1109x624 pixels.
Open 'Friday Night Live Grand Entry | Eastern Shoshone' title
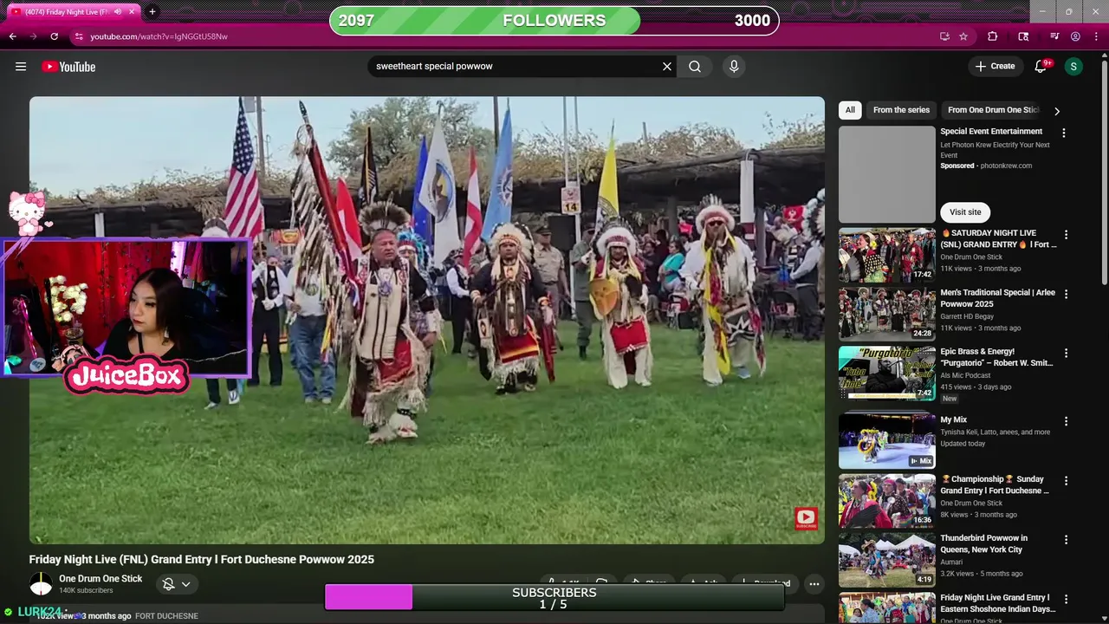[998, 603]
